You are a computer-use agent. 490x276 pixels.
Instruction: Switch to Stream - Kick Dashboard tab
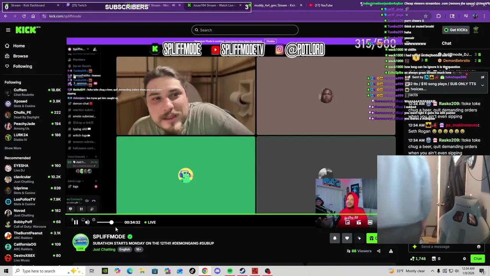point(31,5)
